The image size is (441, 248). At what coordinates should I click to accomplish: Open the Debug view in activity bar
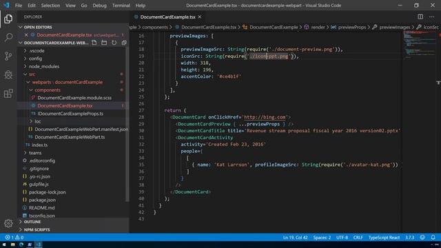click(8, 74)
